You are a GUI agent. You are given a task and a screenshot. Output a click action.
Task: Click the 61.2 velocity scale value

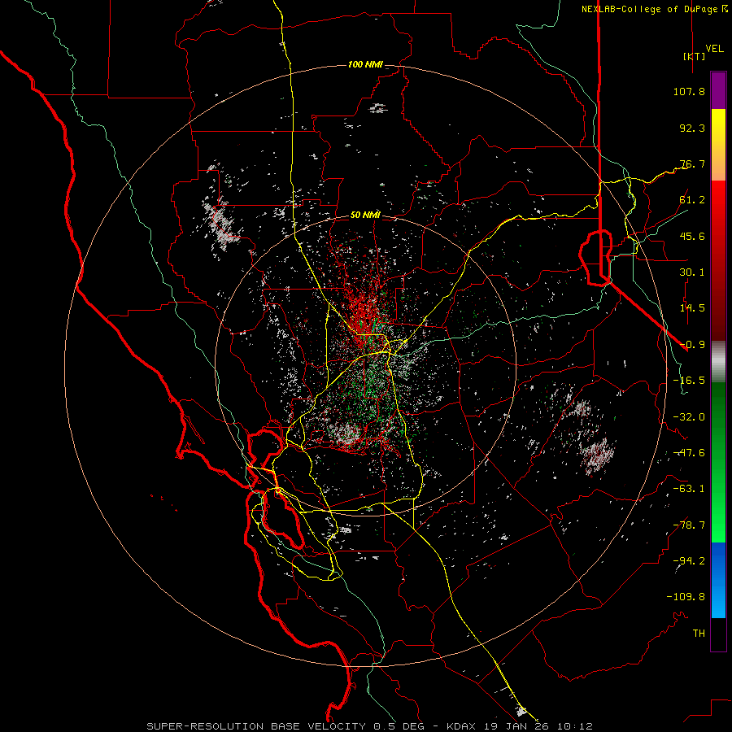pyautogui.click(x=692, y=200)
